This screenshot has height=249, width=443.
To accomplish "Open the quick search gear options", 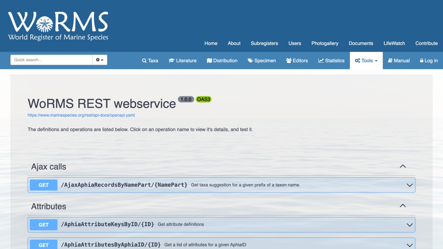I will tap(100, 60).
